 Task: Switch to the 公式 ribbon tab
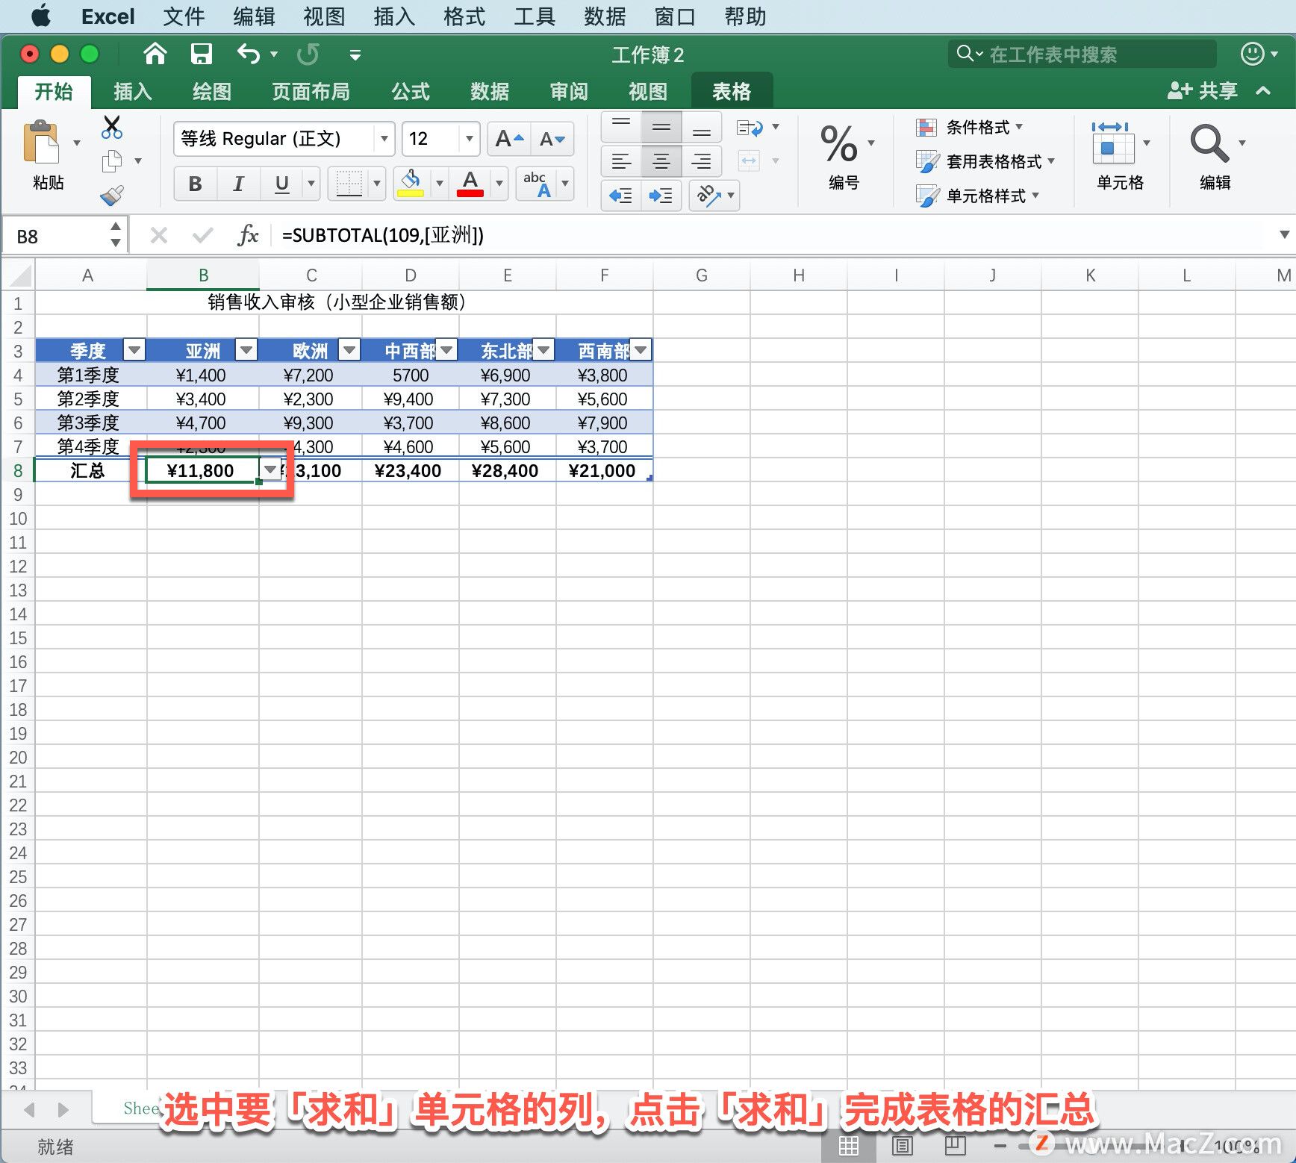(x=411, y=92)
